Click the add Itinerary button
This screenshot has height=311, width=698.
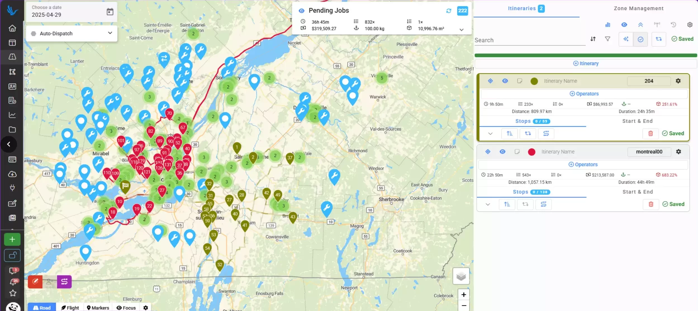coord(586,64)
